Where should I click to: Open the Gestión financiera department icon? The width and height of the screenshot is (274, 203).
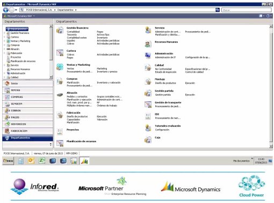[60, 30]
